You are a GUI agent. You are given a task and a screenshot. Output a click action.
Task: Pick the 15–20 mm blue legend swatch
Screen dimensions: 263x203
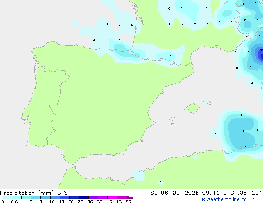pyautogui.click(x=65, y=198)
